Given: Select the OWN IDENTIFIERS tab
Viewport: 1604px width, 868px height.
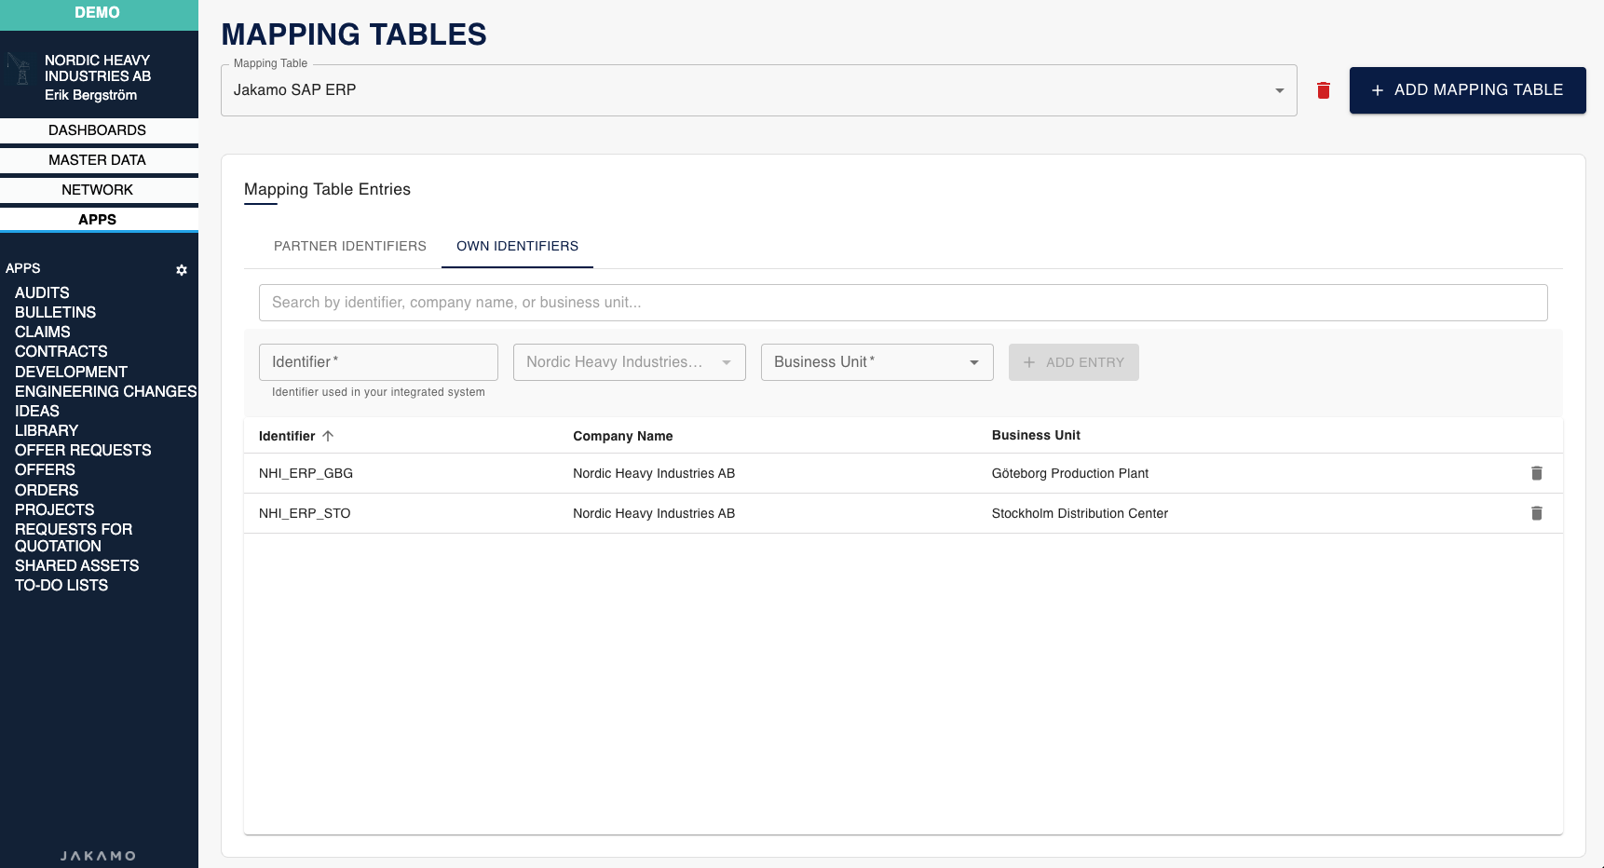Looking at the screenshot, I should pos(517,246).
